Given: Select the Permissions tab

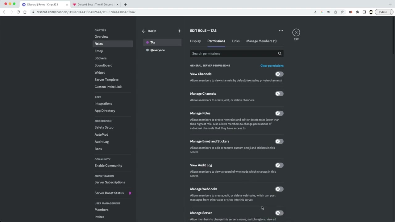Looking at the screenshot, I should pos(216,41).
